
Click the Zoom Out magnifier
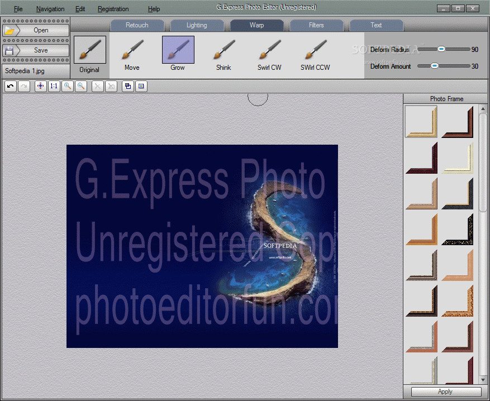[x=81, y=86]
